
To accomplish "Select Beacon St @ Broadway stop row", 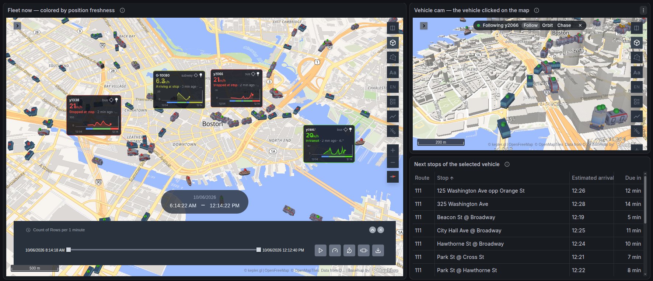I will coord(528,217).
